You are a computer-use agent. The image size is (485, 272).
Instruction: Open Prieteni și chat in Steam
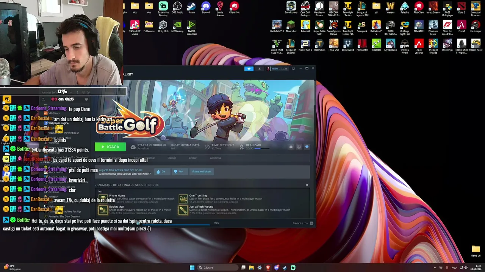pos(303,223)
